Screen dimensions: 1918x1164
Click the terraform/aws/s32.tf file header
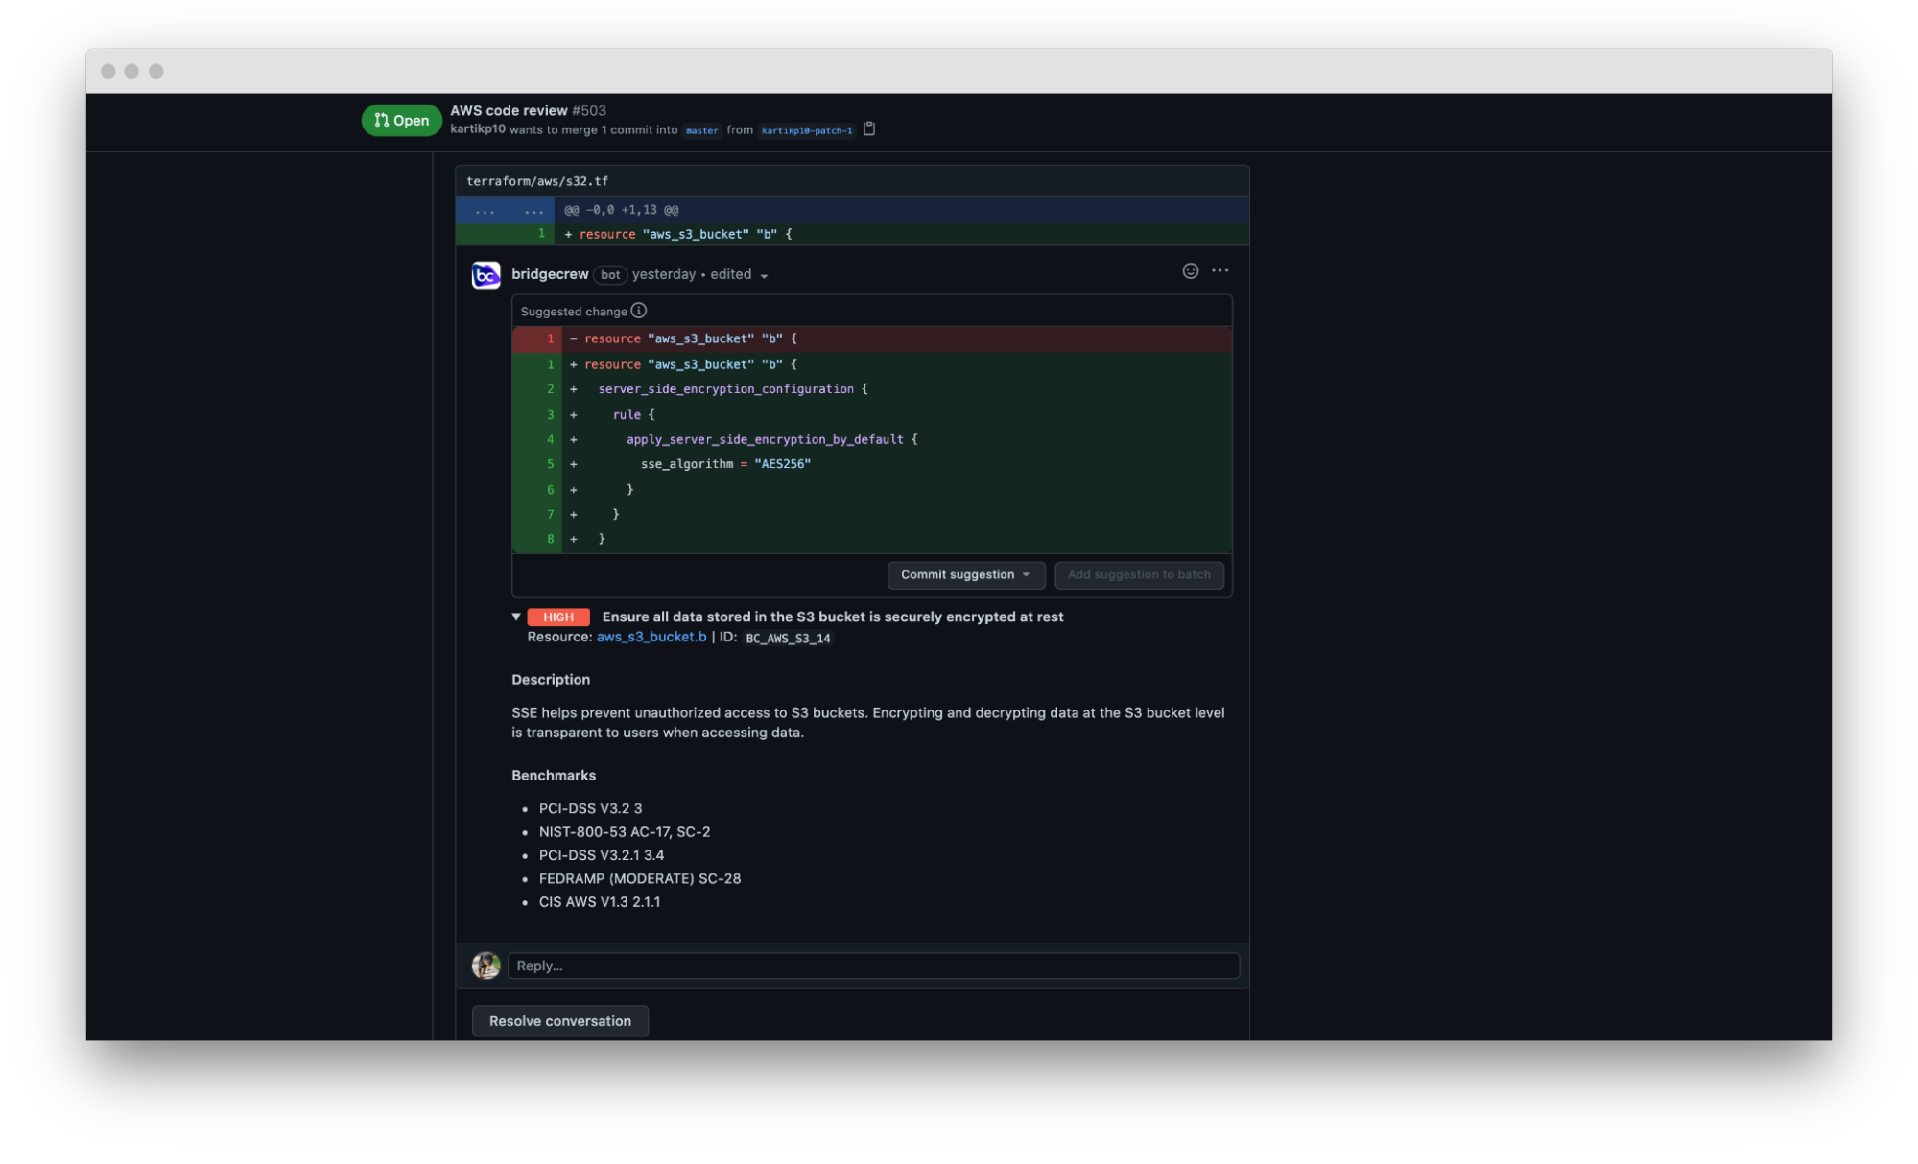[537, 181]
